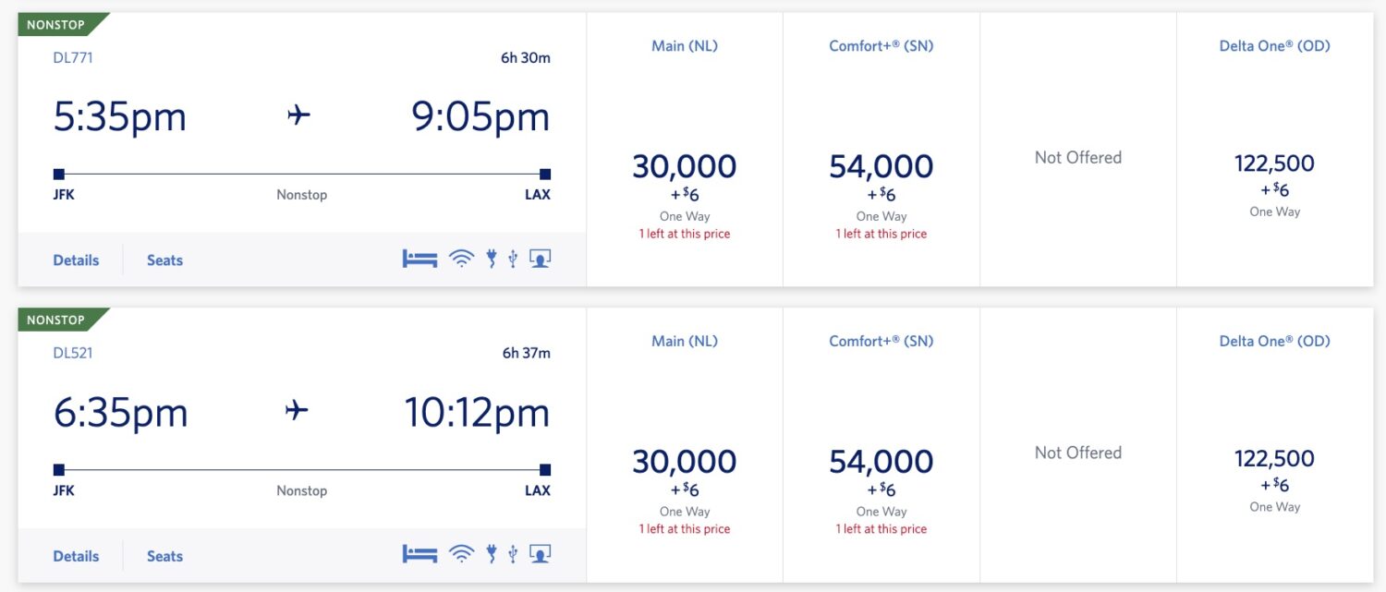Expand Details for flight DL771
The image size is (1386, 592).
pyautogui.click(x=75, y=260)
